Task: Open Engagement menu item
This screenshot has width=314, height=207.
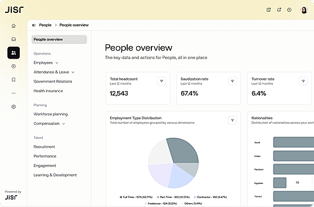Action: pyautogui.click(x=45, y=165)
